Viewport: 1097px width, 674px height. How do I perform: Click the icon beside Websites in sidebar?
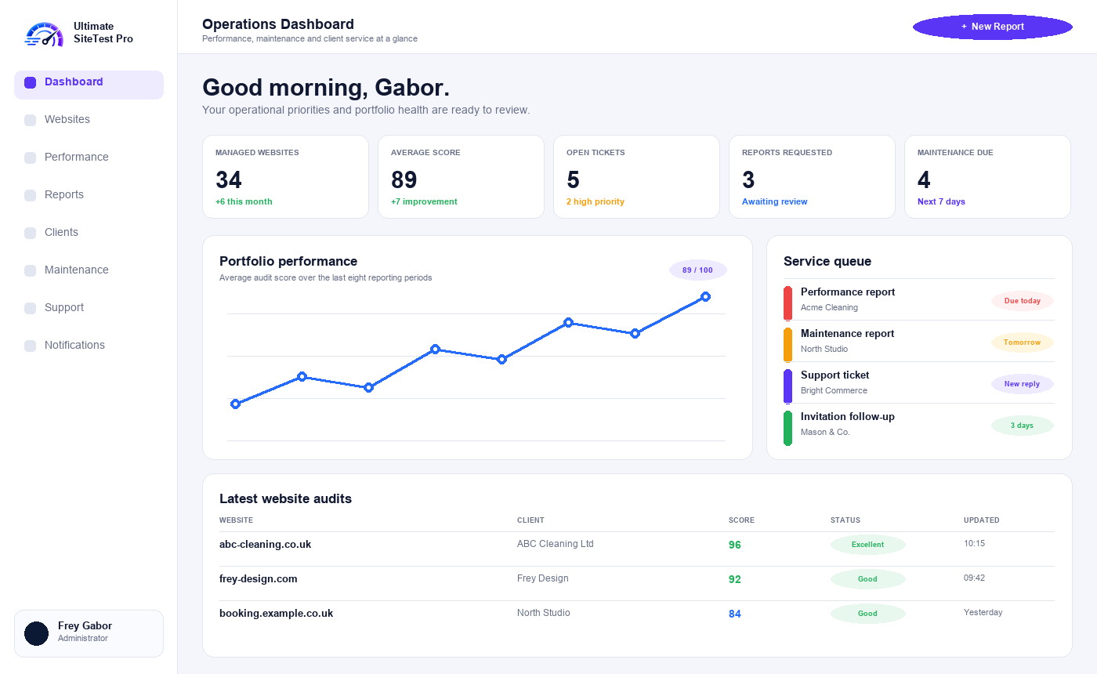tap(31, 120)
